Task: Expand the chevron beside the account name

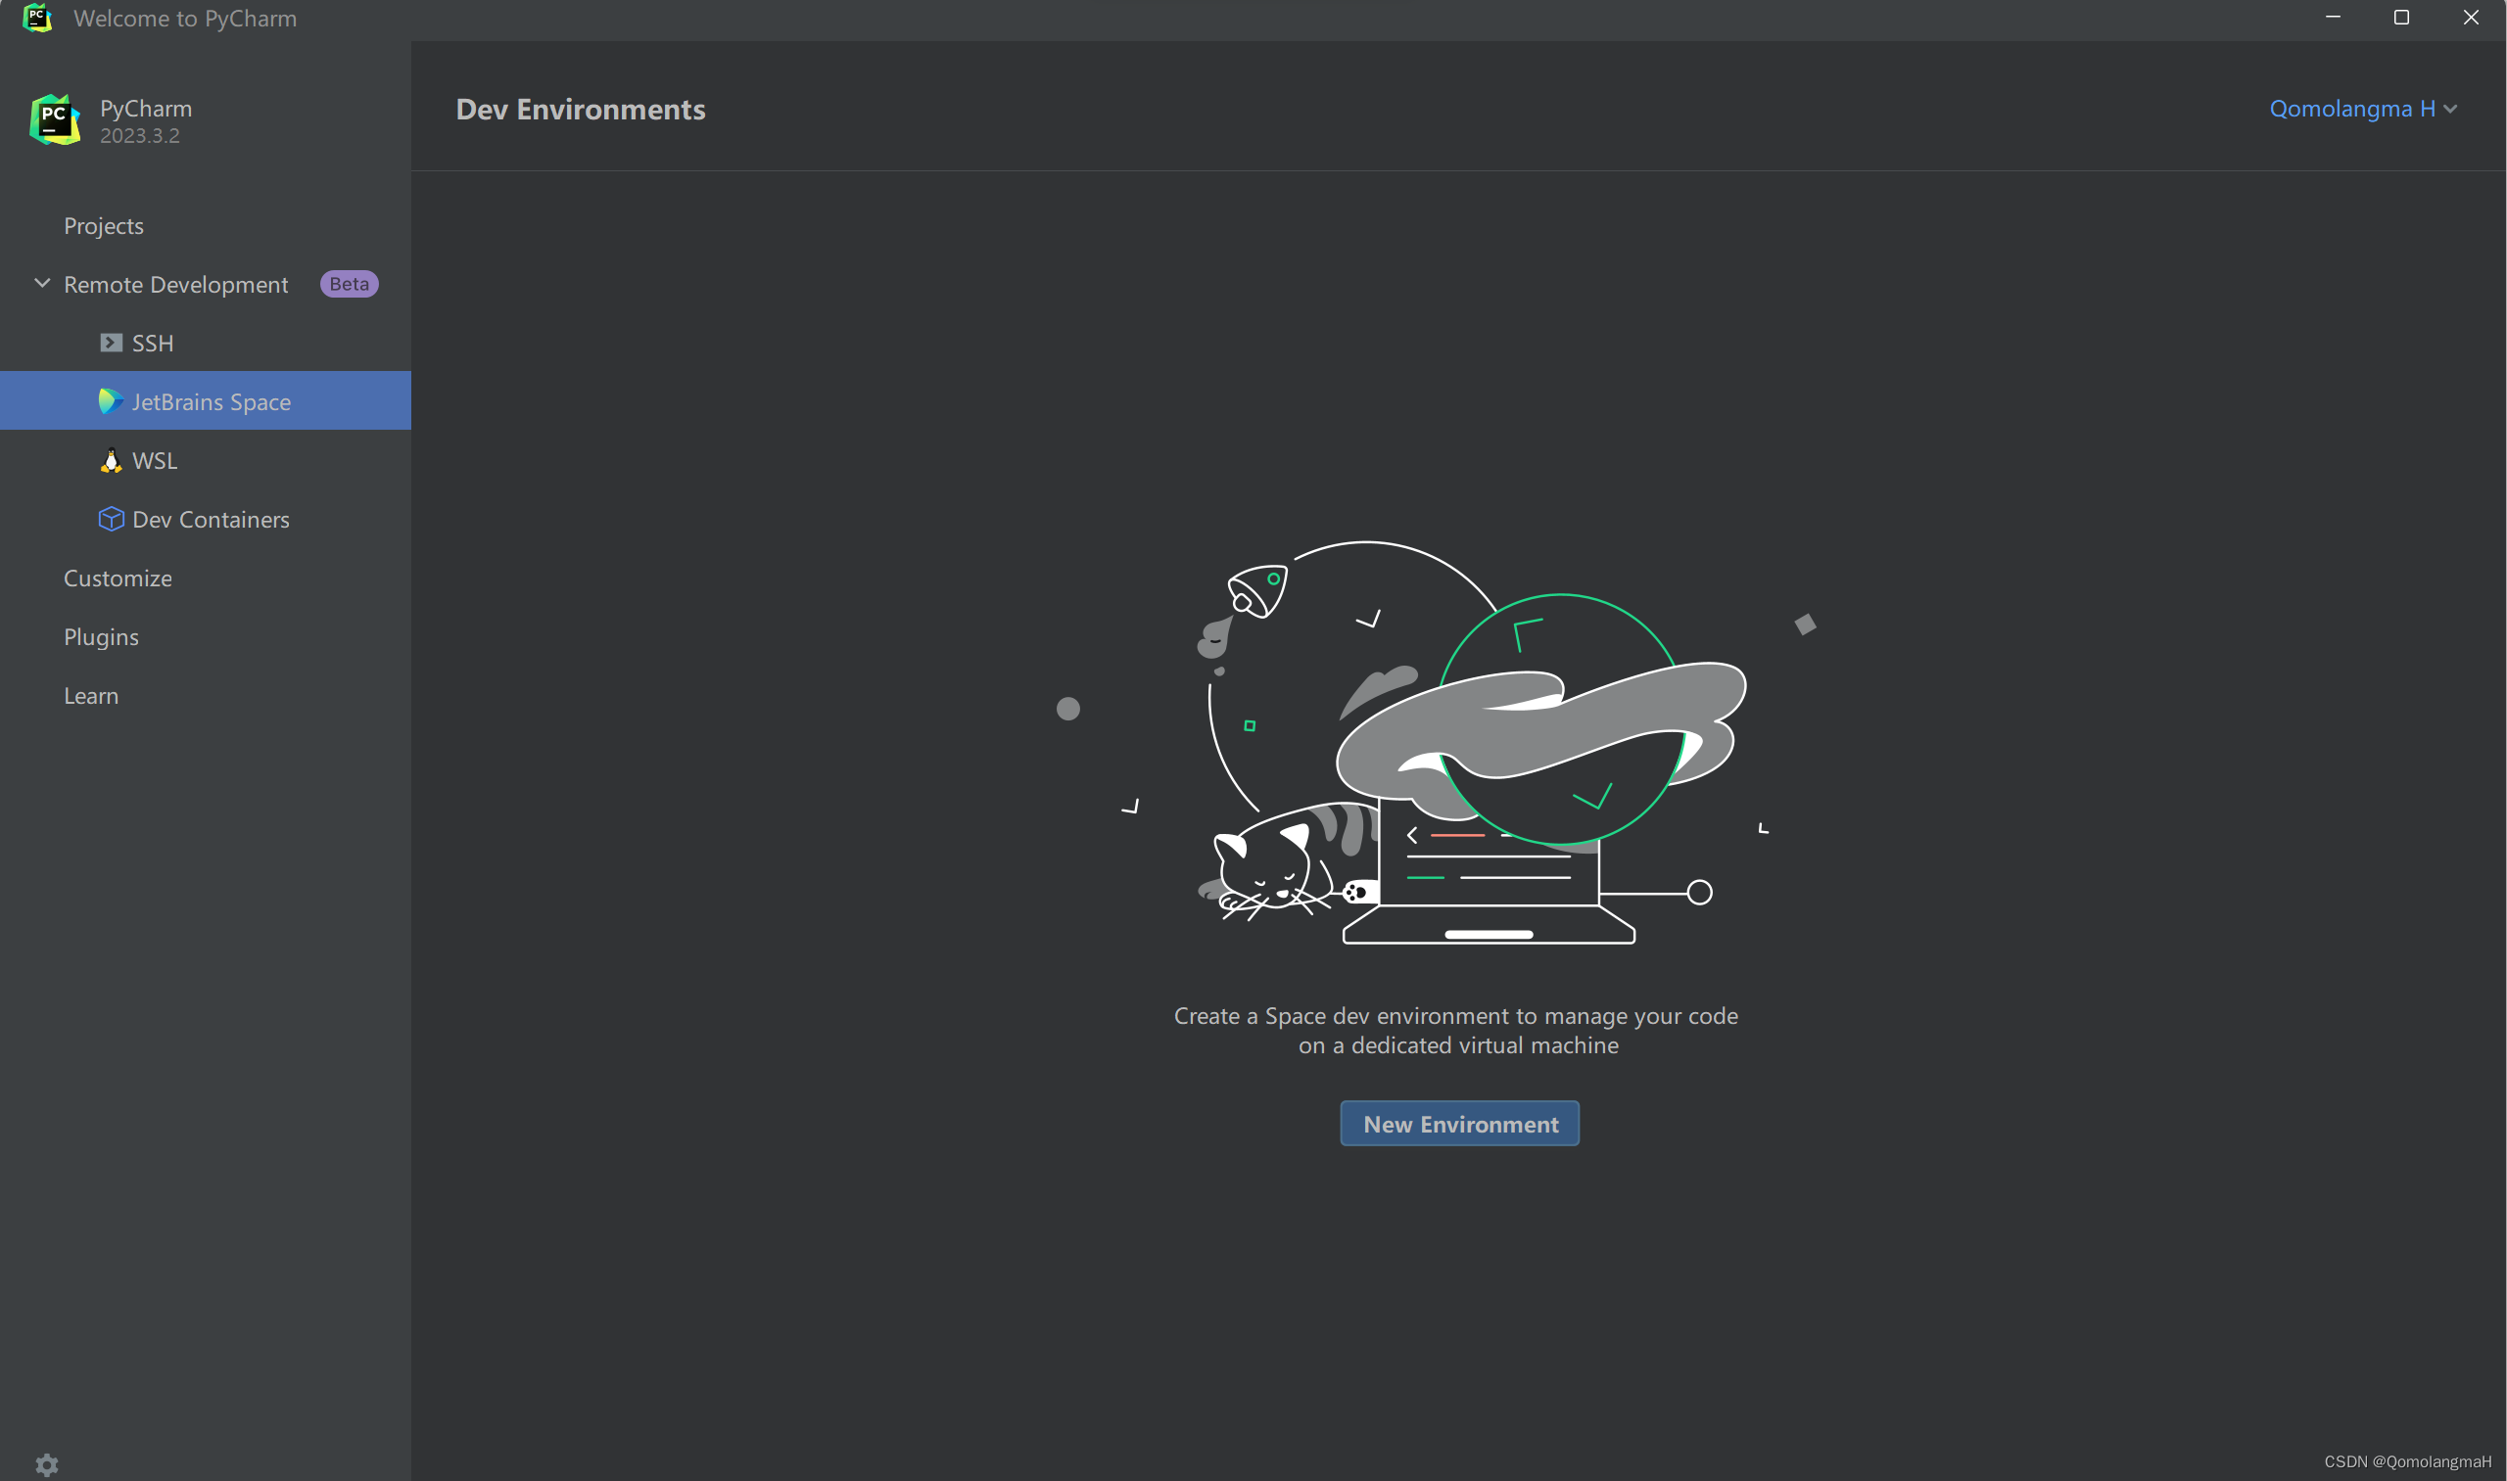Action: point(2451,109)
